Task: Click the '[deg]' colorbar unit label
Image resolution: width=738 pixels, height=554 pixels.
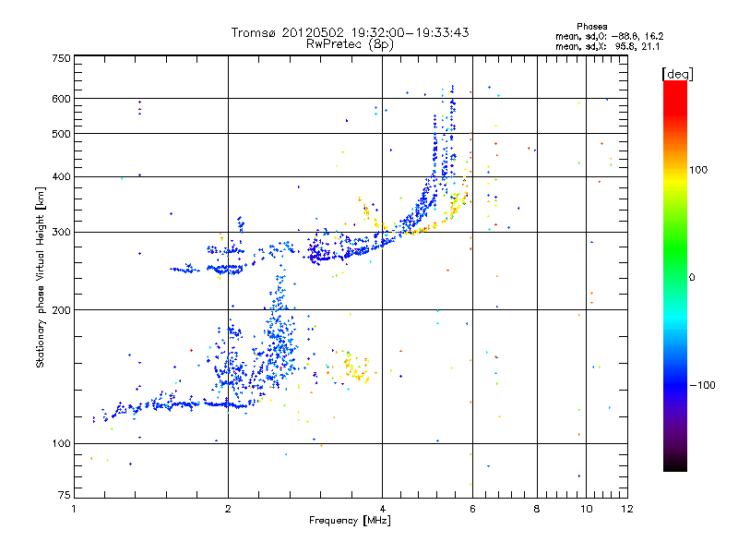Action: (x=677, y=74)
